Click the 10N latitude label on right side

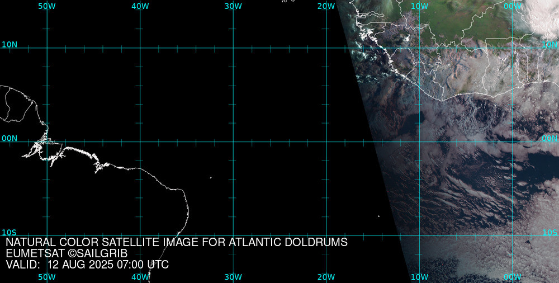tap(549, 45)
